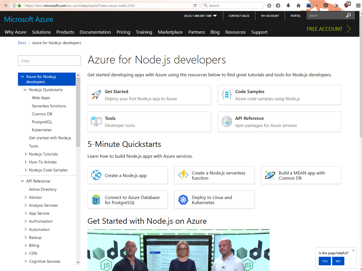Click the browser back arrow button

(x=6, y=5)
